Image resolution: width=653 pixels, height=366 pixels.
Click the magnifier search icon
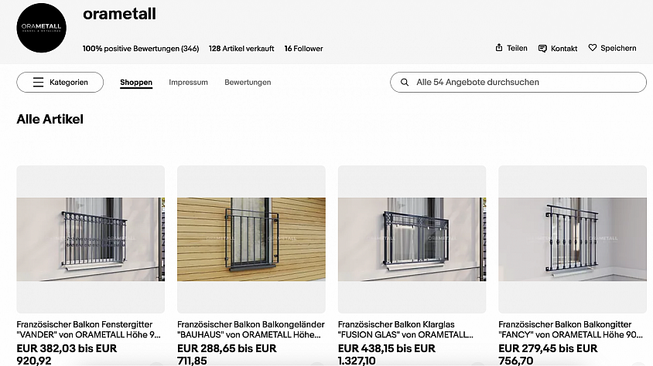click(x=405, y=83)
